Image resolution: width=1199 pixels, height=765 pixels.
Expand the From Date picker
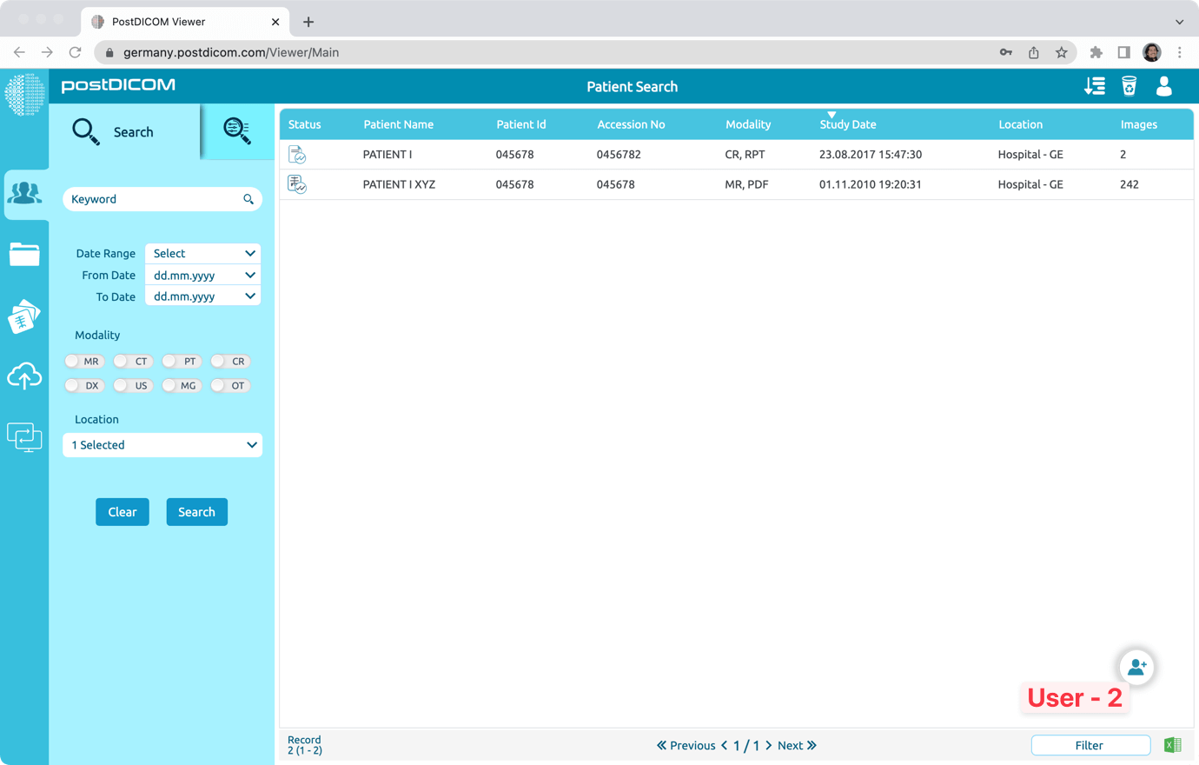(x=202, y=275)
